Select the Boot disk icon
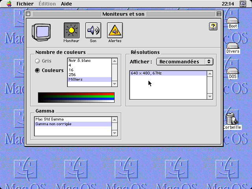Screen dimensions: 252x189 tap(233, 23)
